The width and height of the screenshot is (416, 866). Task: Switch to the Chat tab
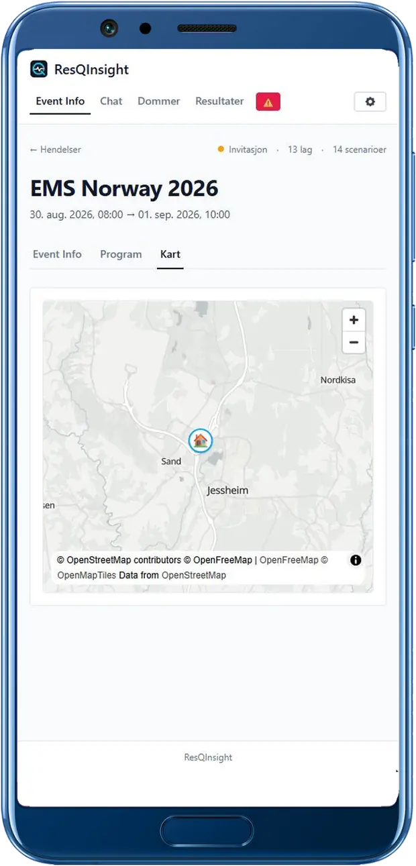pos(111,101)
